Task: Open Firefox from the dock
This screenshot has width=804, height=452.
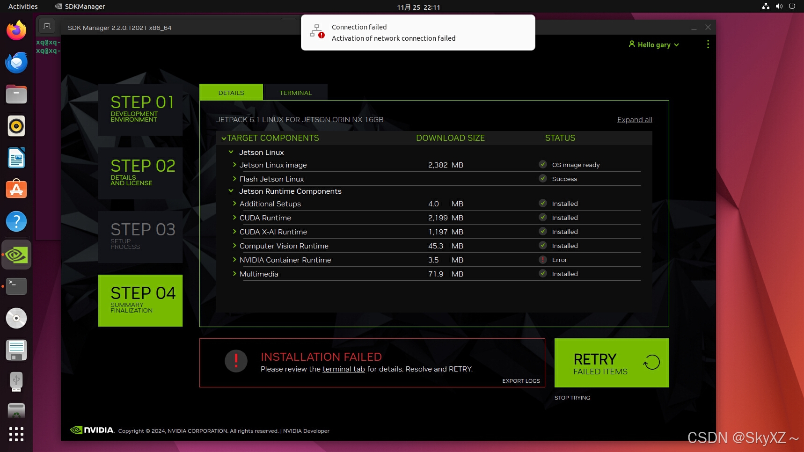Action: click(x=16, y=30)
